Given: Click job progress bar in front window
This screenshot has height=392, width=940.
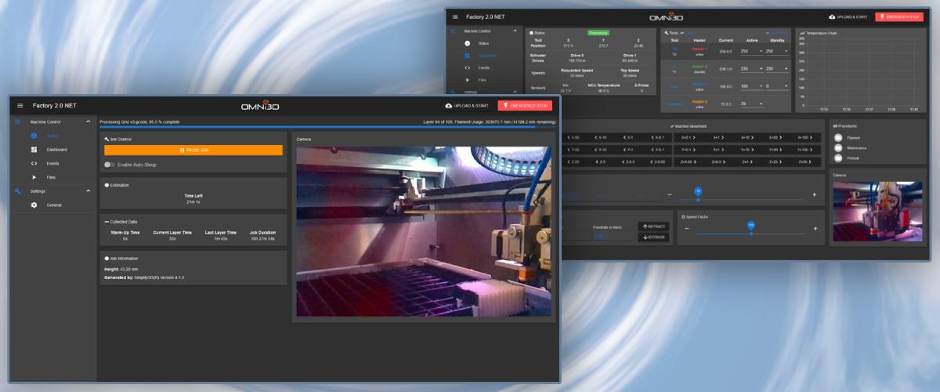Looking at the screenshot, I should 328,126.
